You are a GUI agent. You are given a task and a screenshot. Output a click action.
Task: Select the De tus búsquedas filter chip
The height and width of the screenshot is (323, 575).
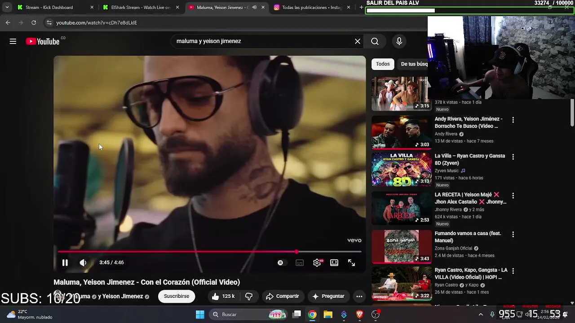coord(413,64)
